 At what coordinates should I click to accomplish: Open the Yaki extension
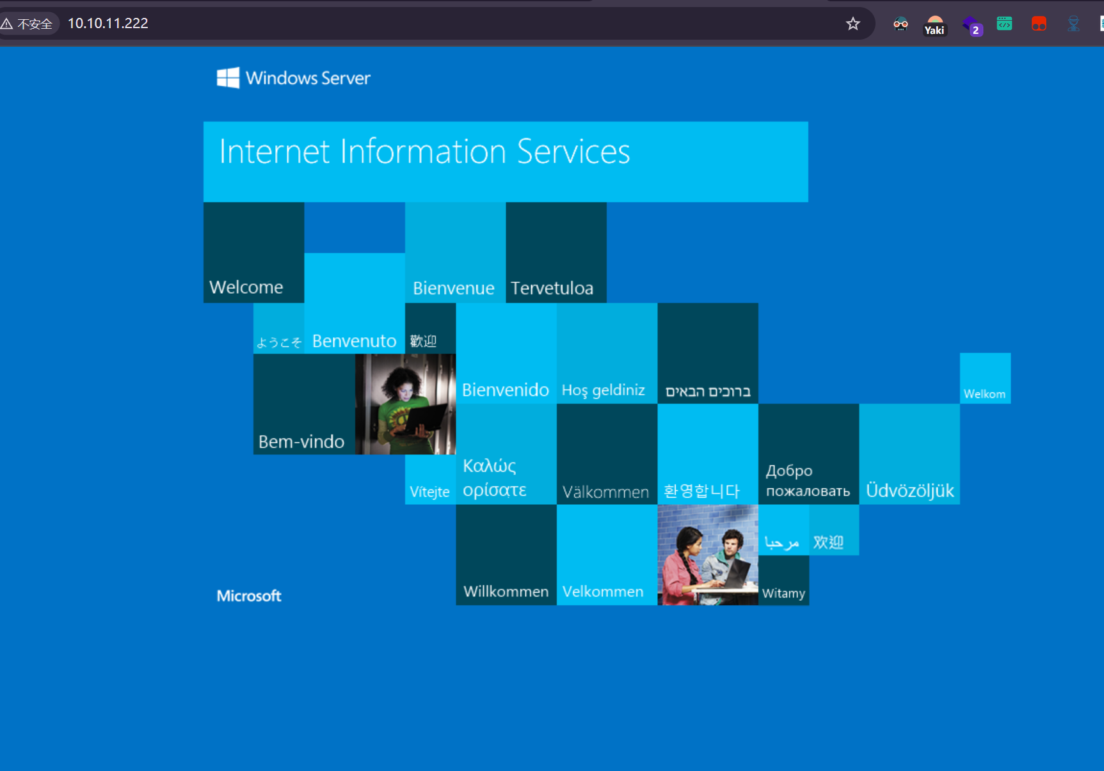click(x=934, y=26)
